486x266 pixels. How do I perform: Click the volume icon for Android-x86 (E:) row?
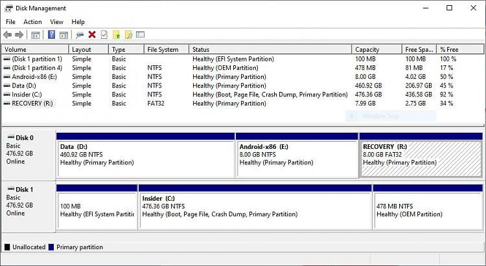tap(7, 77)
